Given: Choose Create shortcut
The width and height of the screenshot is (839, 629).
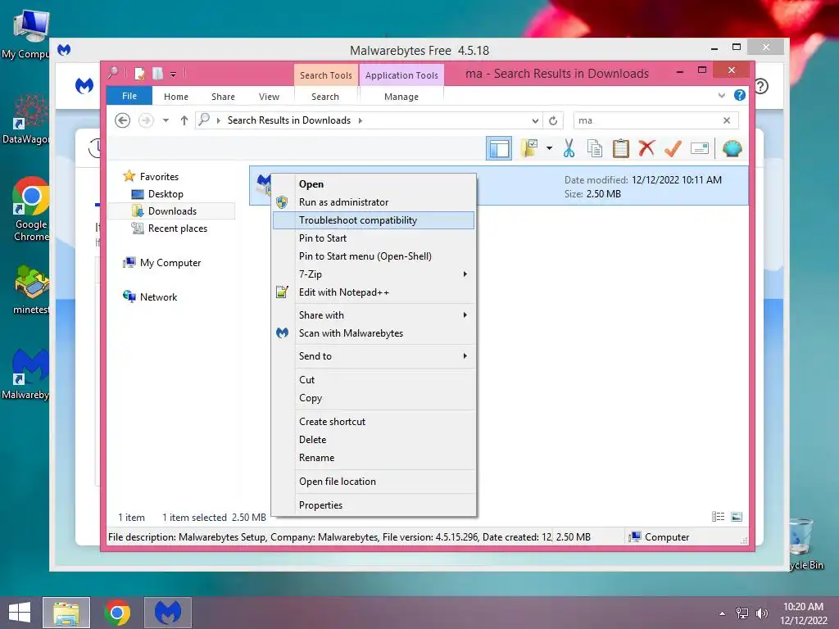Looking at the screenshot, I should tap(374, 422).
